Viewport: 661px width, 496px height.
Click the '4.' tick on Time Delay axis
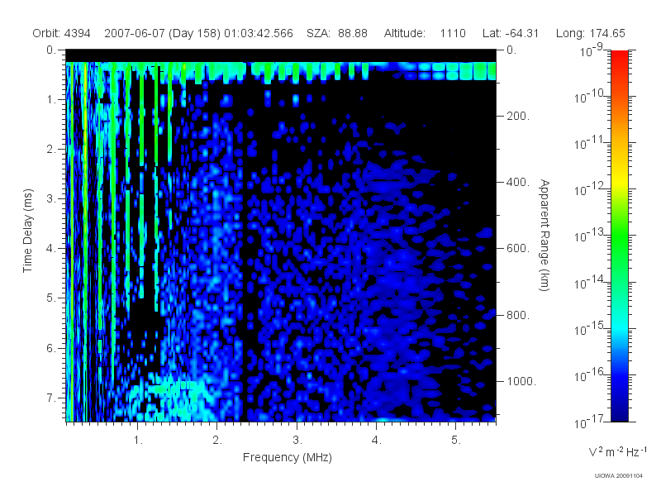pos(50,249)
